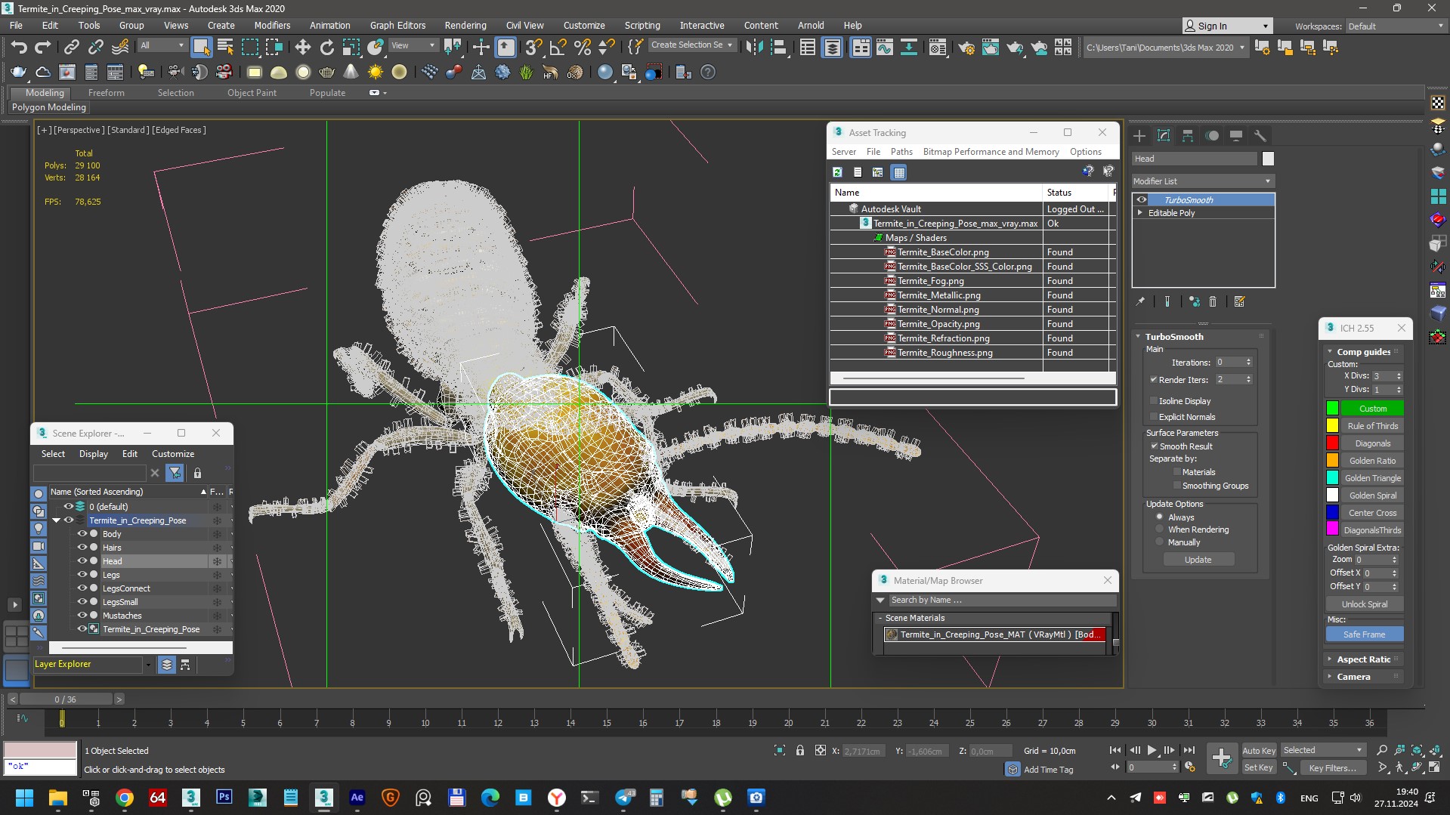Open the Modify panel icon
Screen dimensions: 1450x815
click(1164, 136)
